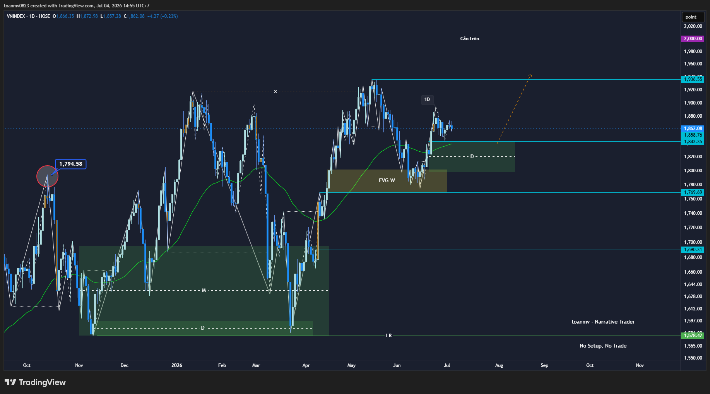Image resolution: width=710 pixels, height=394 pixels.
Task: Click the 1,800.00 axis price label
Action: point(693,171)
